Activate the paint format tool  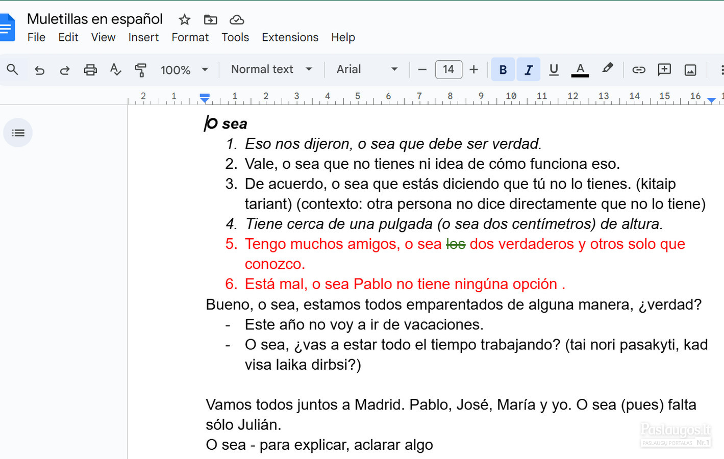pos(140,70)
